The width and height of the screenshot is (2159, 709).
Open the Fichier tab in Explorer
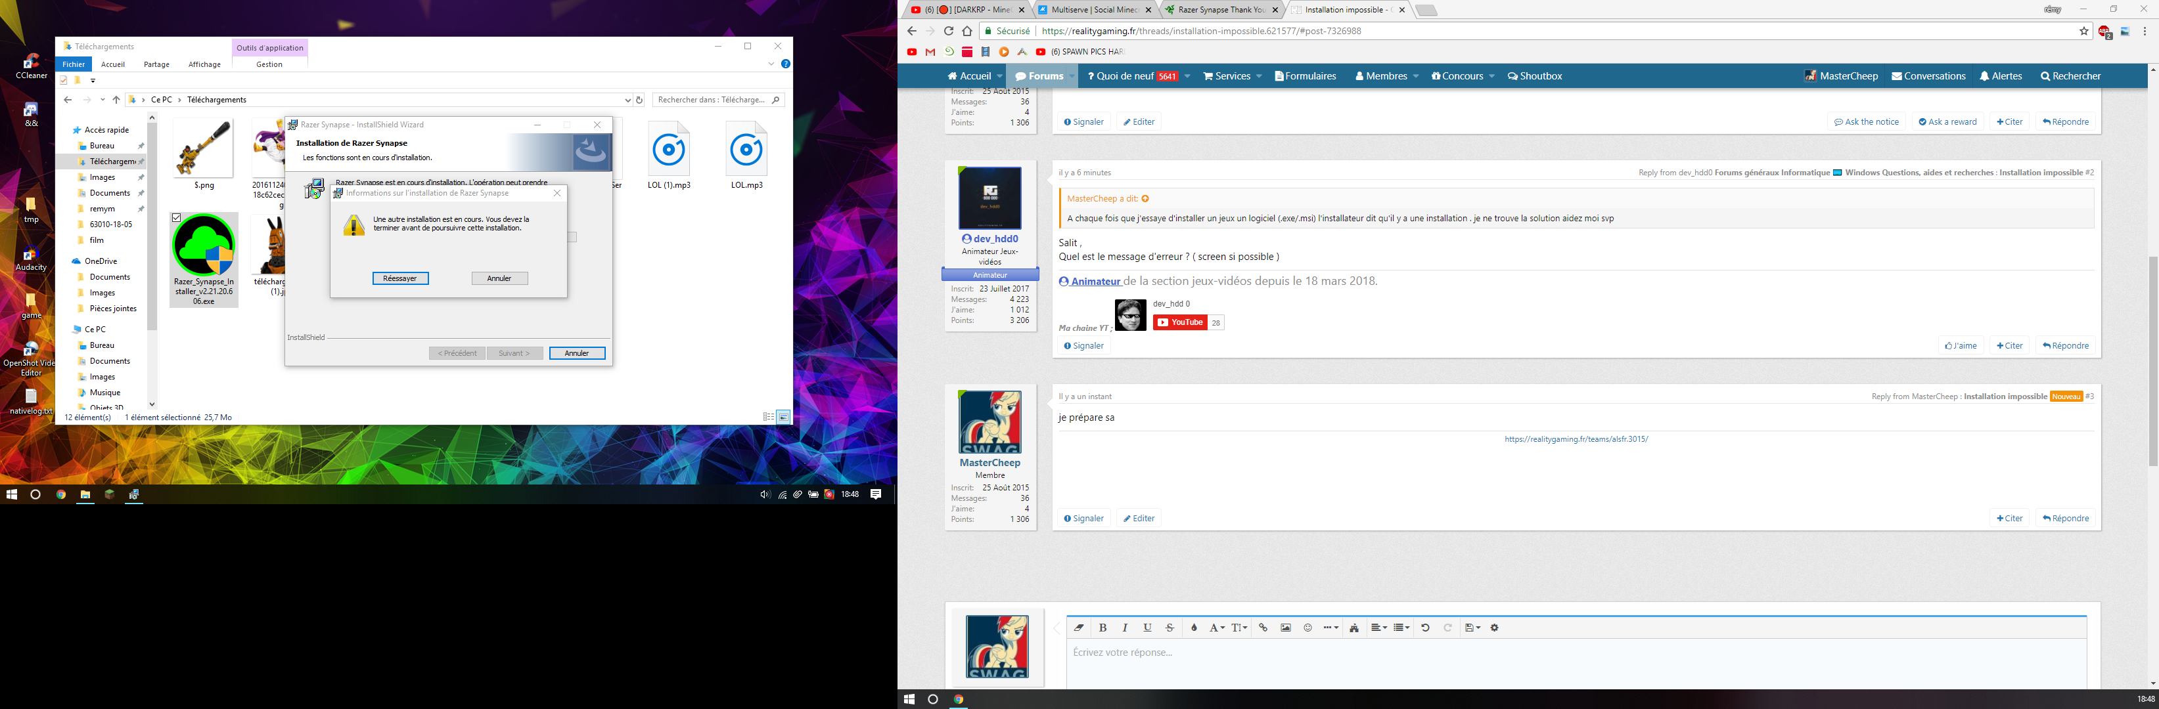74,64
